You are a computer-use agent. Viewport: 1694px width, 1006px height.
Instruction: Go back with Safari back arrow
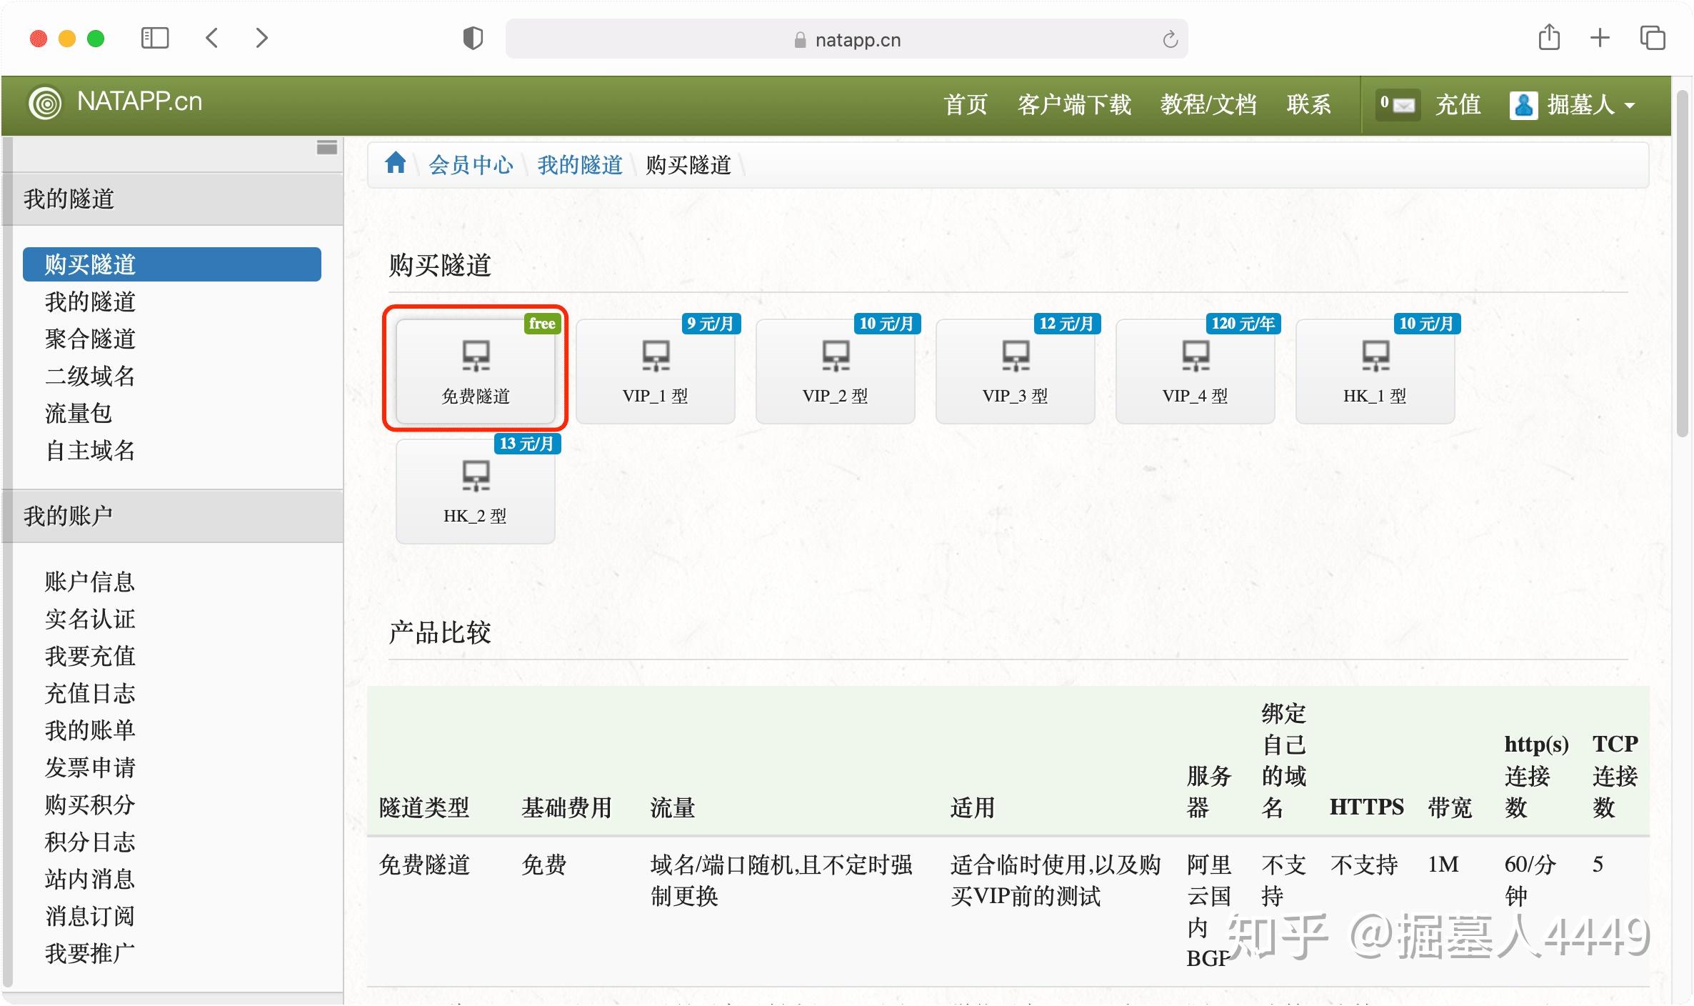coord(211,38)
